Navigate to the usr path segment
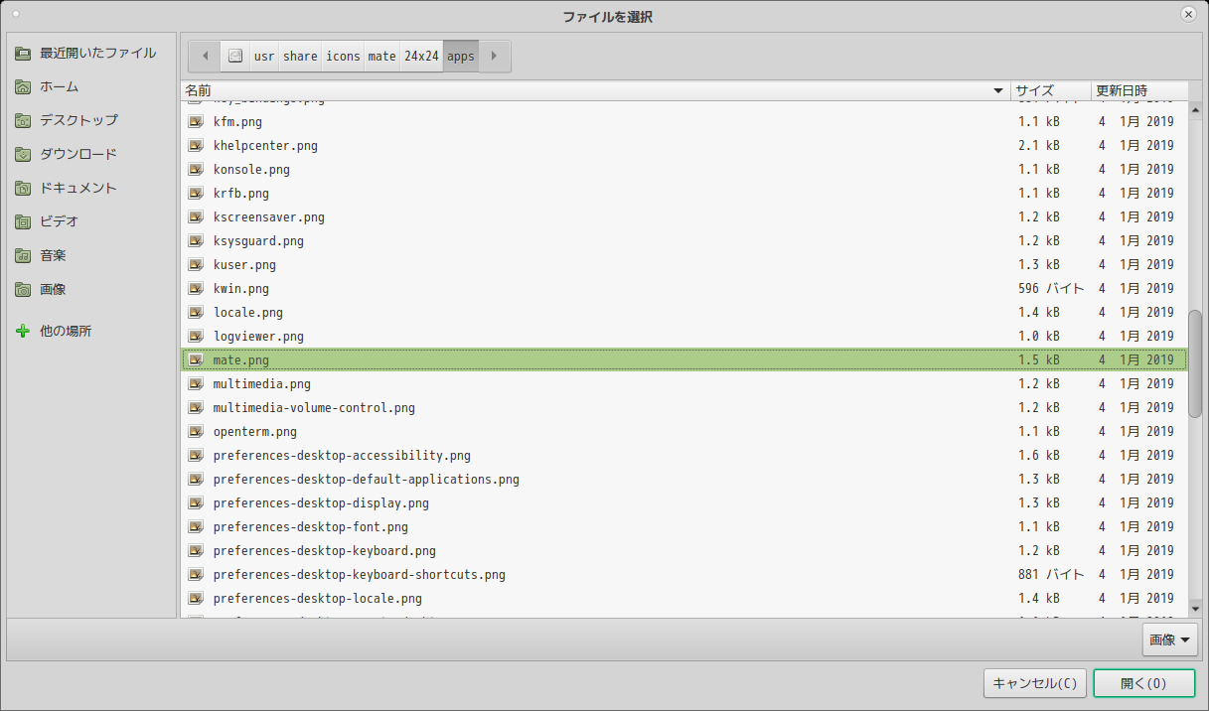The width and height of the screenshot is (1209, 711). 264,57
